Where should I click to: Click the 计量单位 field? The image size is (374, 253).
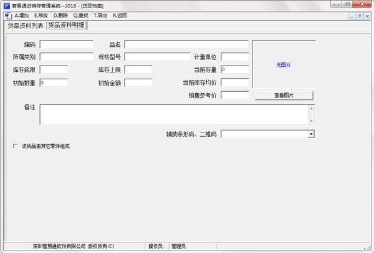coord(235,57)
